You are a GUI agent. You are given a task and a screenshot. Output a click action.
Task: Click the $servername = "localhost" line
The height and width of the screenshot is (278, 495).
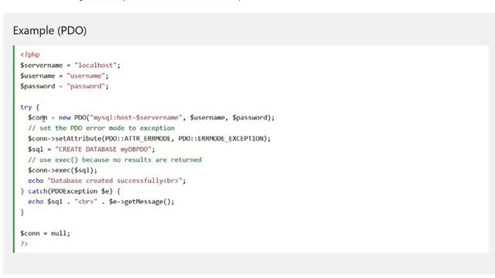point(70,65)
